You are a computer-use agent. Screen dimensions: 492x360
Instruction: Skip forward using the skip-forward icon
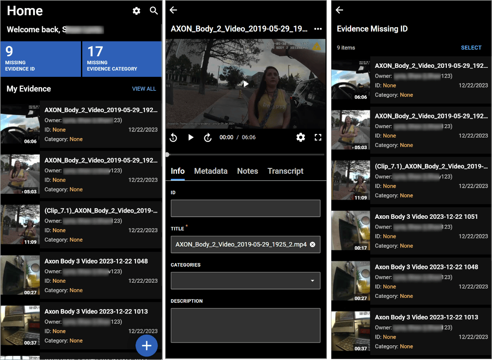[x=208, y=138]
